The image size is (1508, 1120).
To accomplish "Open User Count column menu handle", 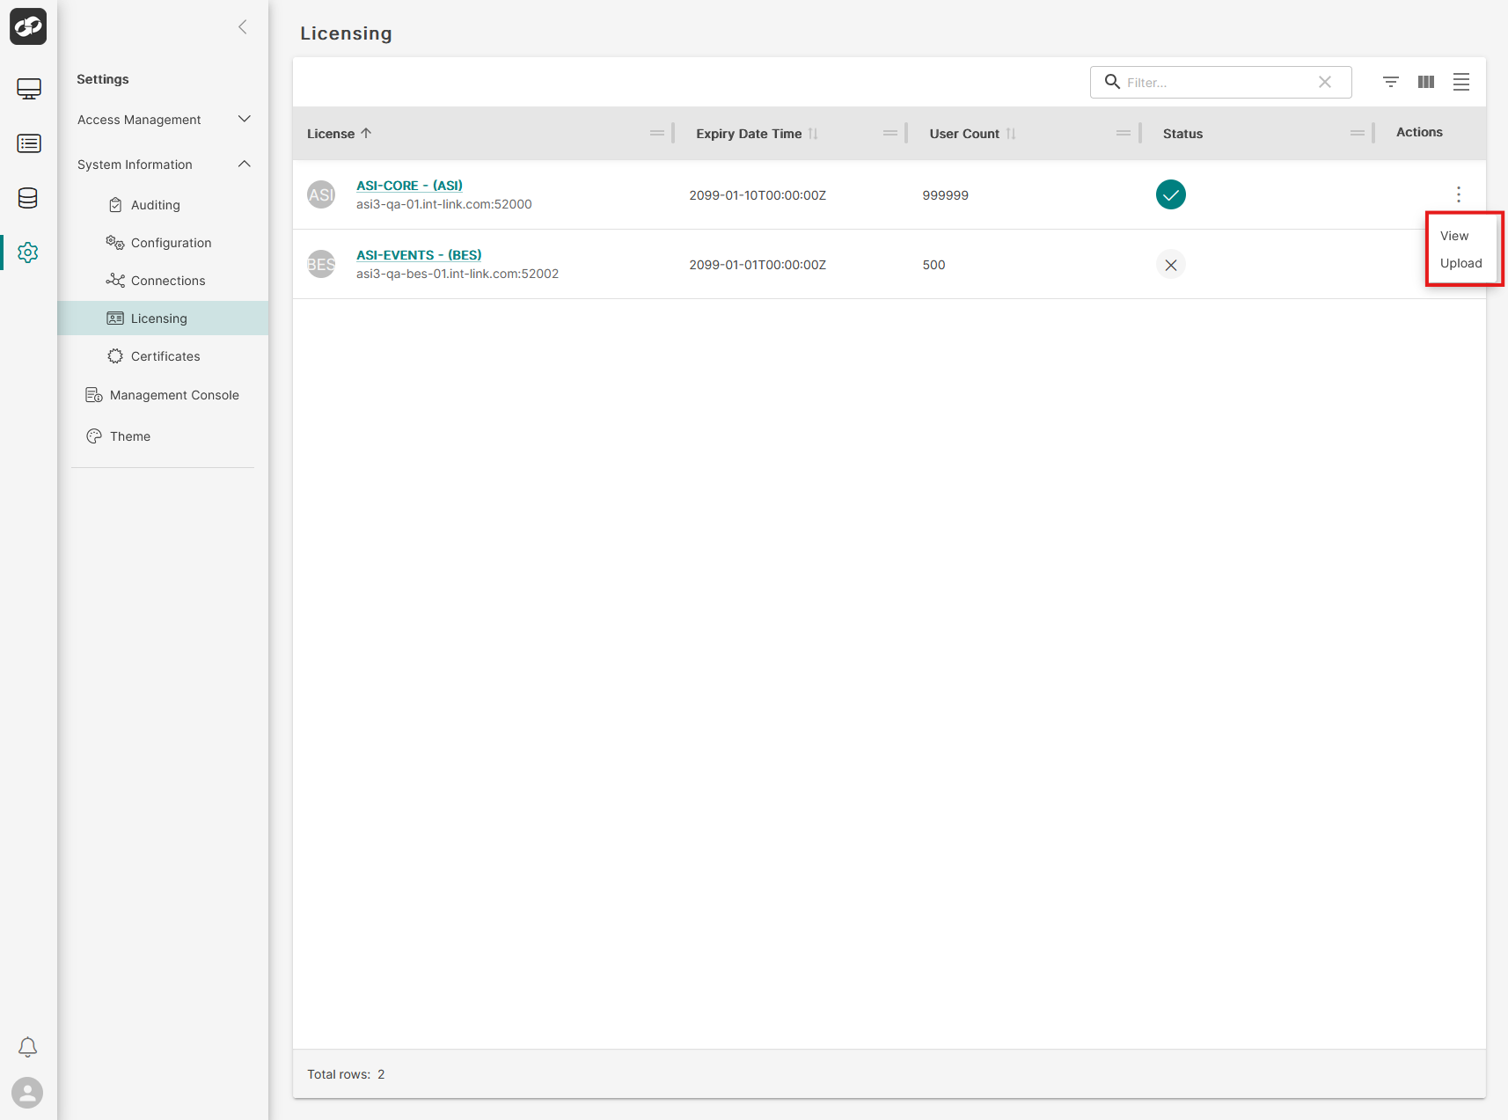I will (1124, 133).
